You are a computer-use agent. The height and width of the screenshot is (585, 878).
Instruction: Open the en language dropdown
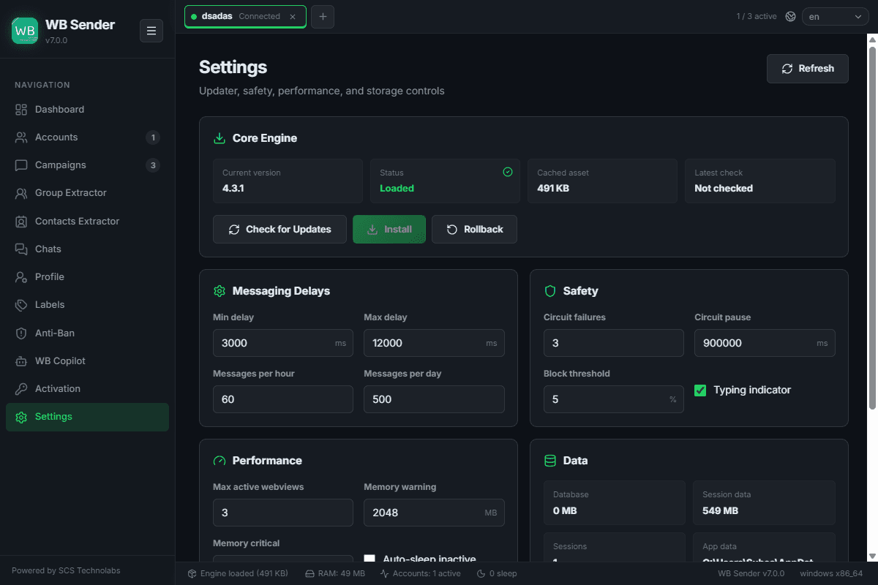pyautogui.click(x=835, y=17)
